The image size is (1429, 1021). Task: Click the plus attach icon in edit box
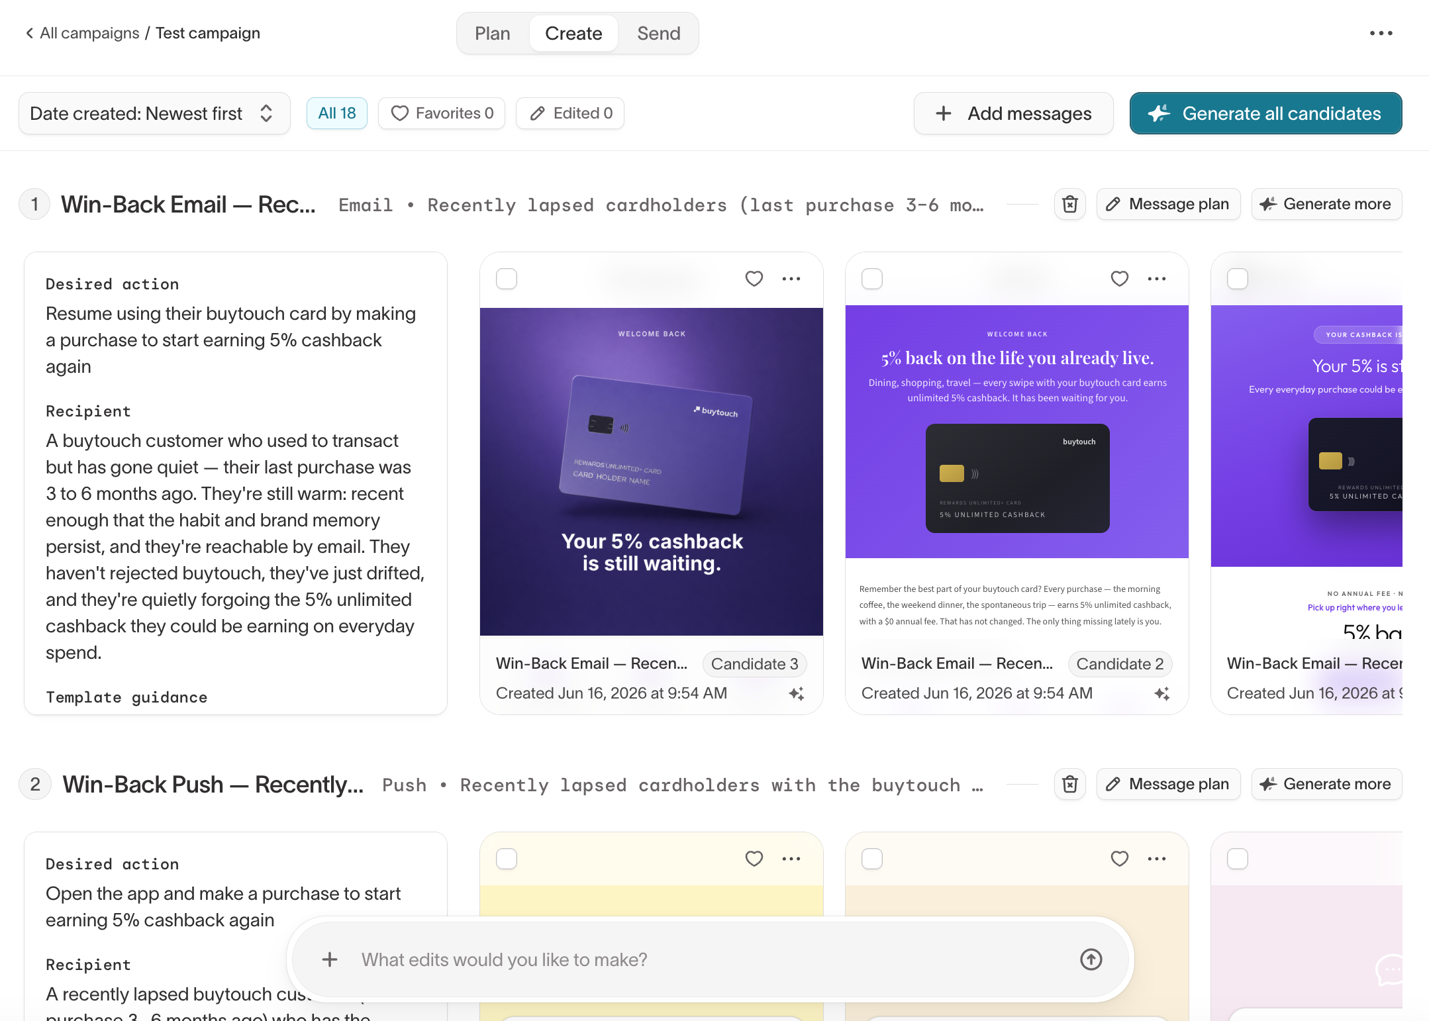coord(330,959)
